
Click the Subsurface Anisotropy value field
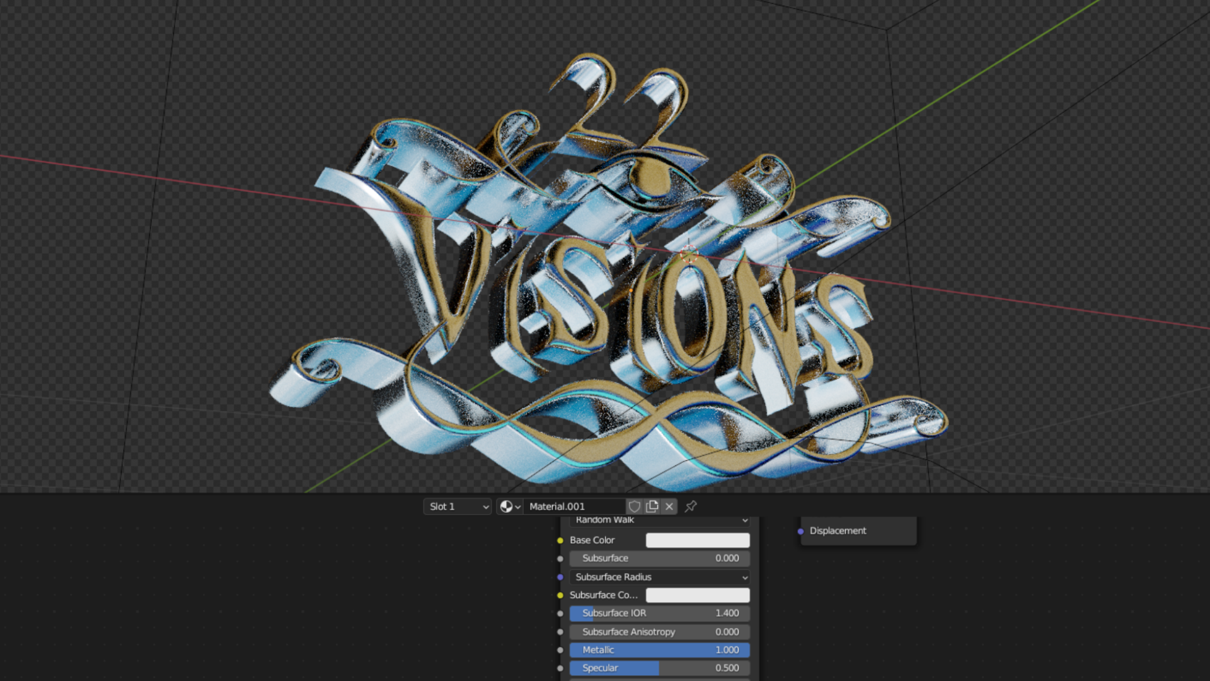pyautogui.click(x=659, y=632)
